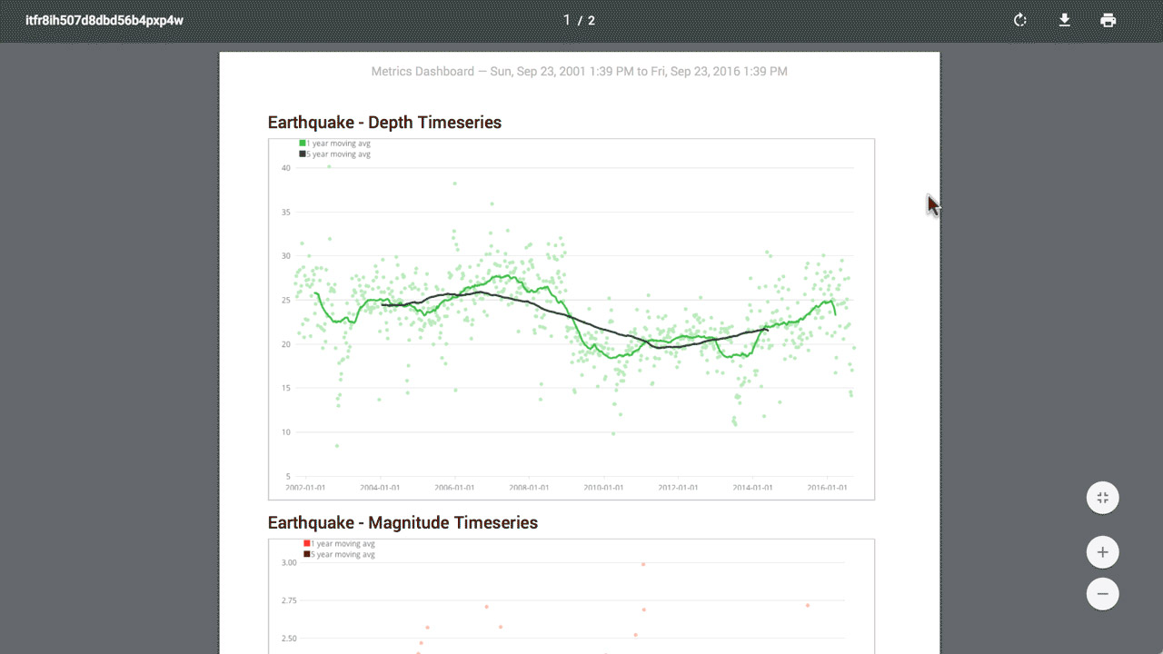This screenshot has width=1163, height=654.
Task: Zoom in with the plus button
Action: 1102,551
